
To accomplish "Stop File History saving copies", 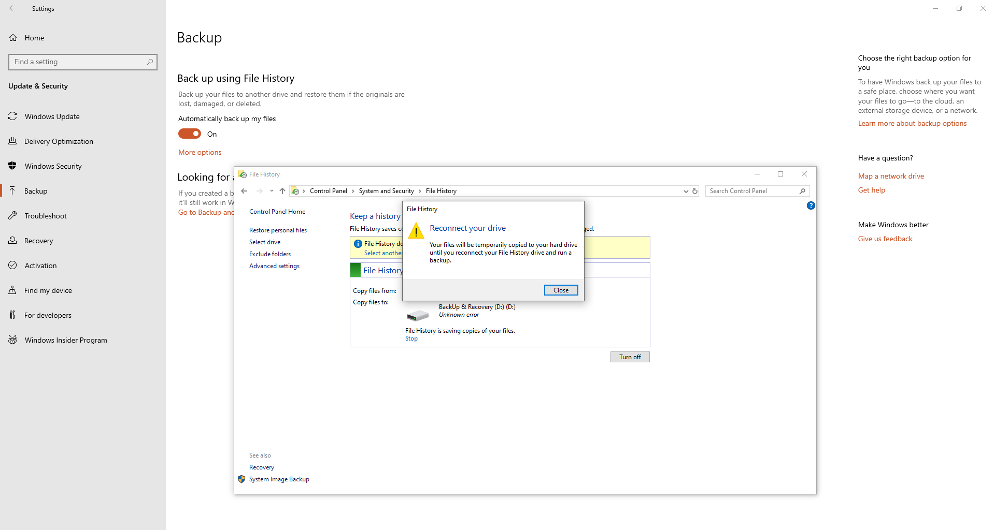I will [x=411, y=338].
